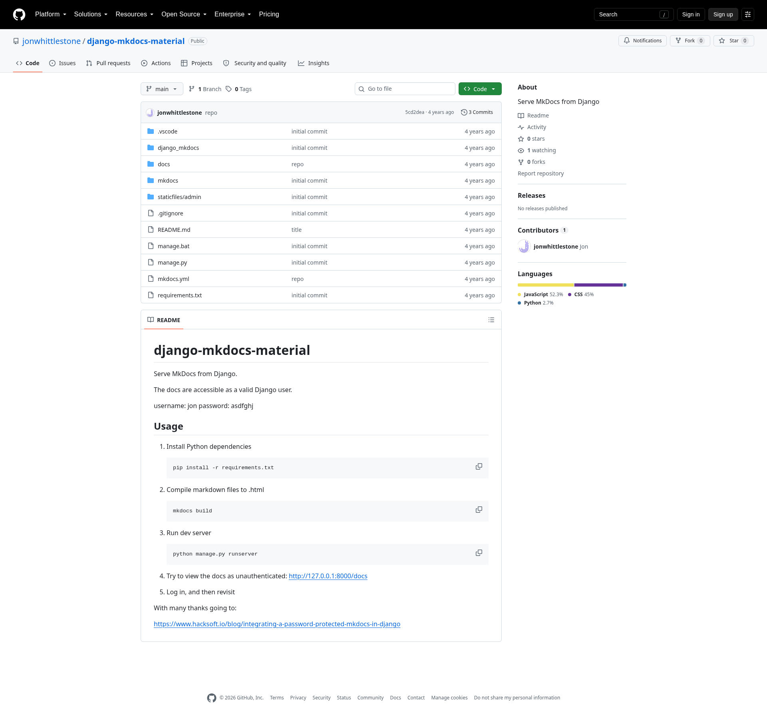Expand the Resources menu
The height and width of the screenshot is (719, 767).
[x=135, y=14]
